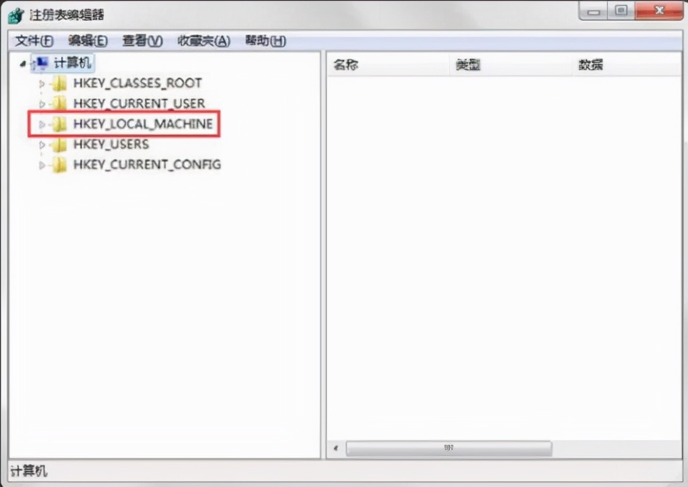Click the Registry Editor title bar icon

(x=16, y=15)
